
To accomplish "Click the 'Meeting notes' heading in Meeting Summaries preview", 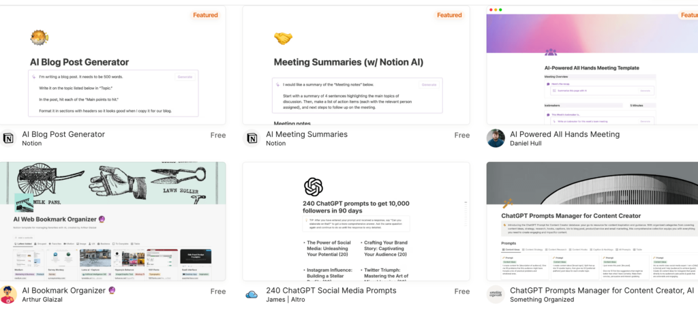I will tap(292, 123).
